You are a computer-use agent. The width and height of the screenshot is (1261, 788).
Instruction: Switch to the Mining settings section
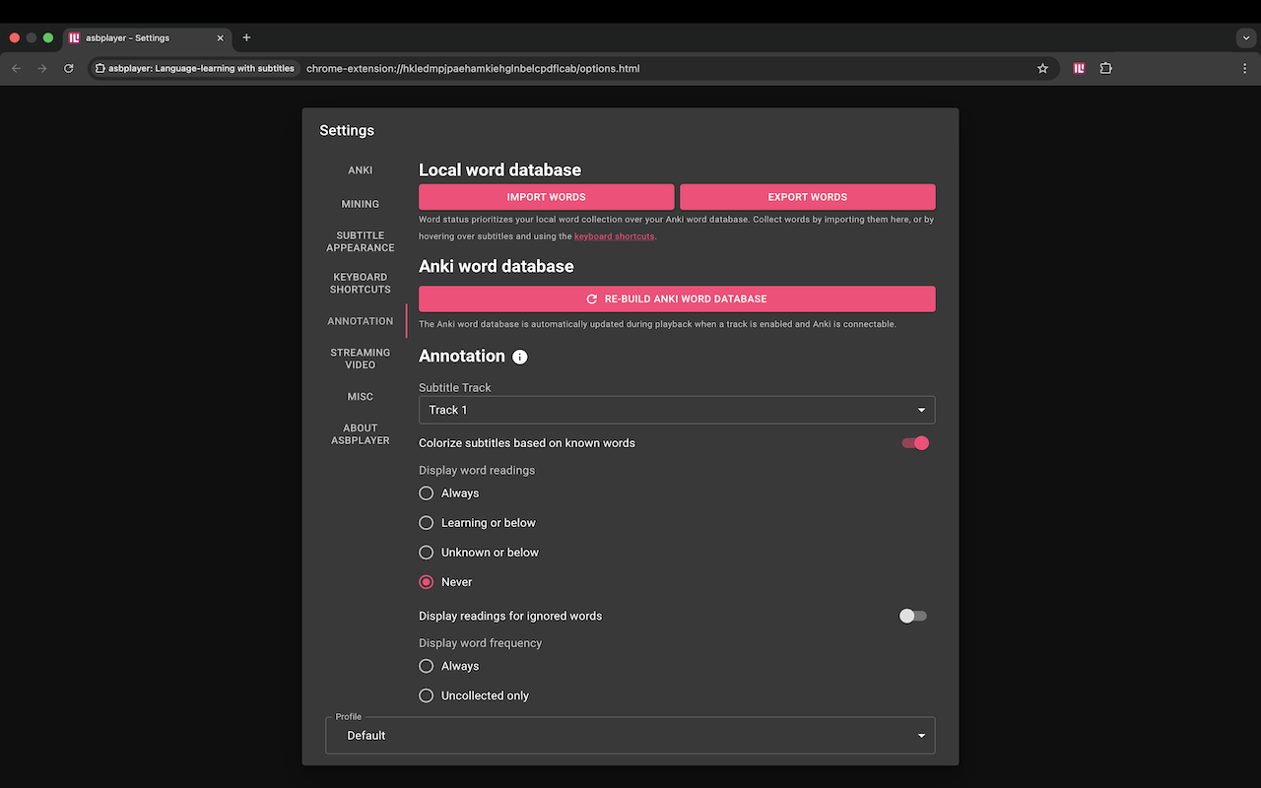click(360, 204)
